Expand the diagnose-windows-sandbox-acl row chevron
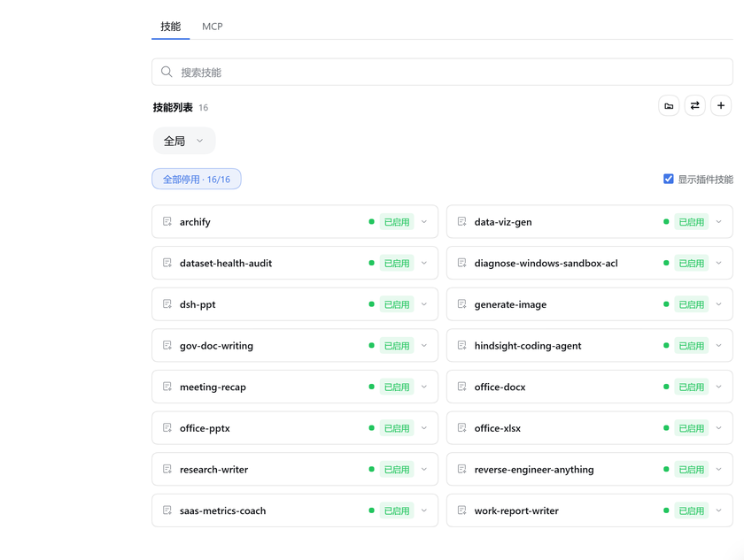This screenshot has height=560, width=744. click(x=719, y=263)
